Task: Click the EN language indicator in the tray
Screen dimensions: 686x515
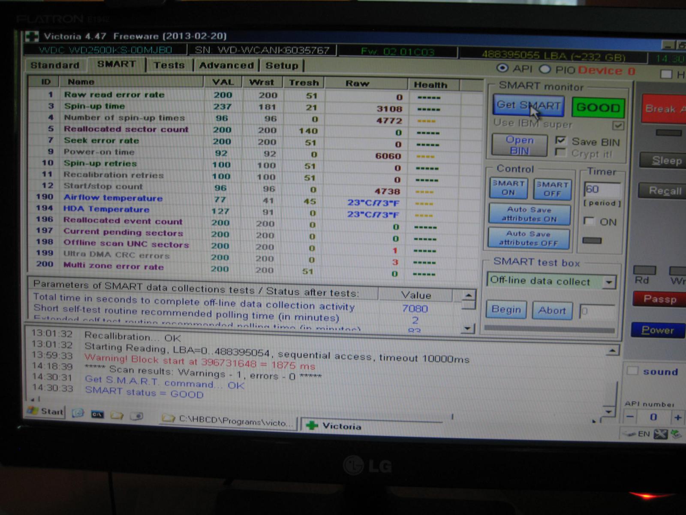Action: 644,434
